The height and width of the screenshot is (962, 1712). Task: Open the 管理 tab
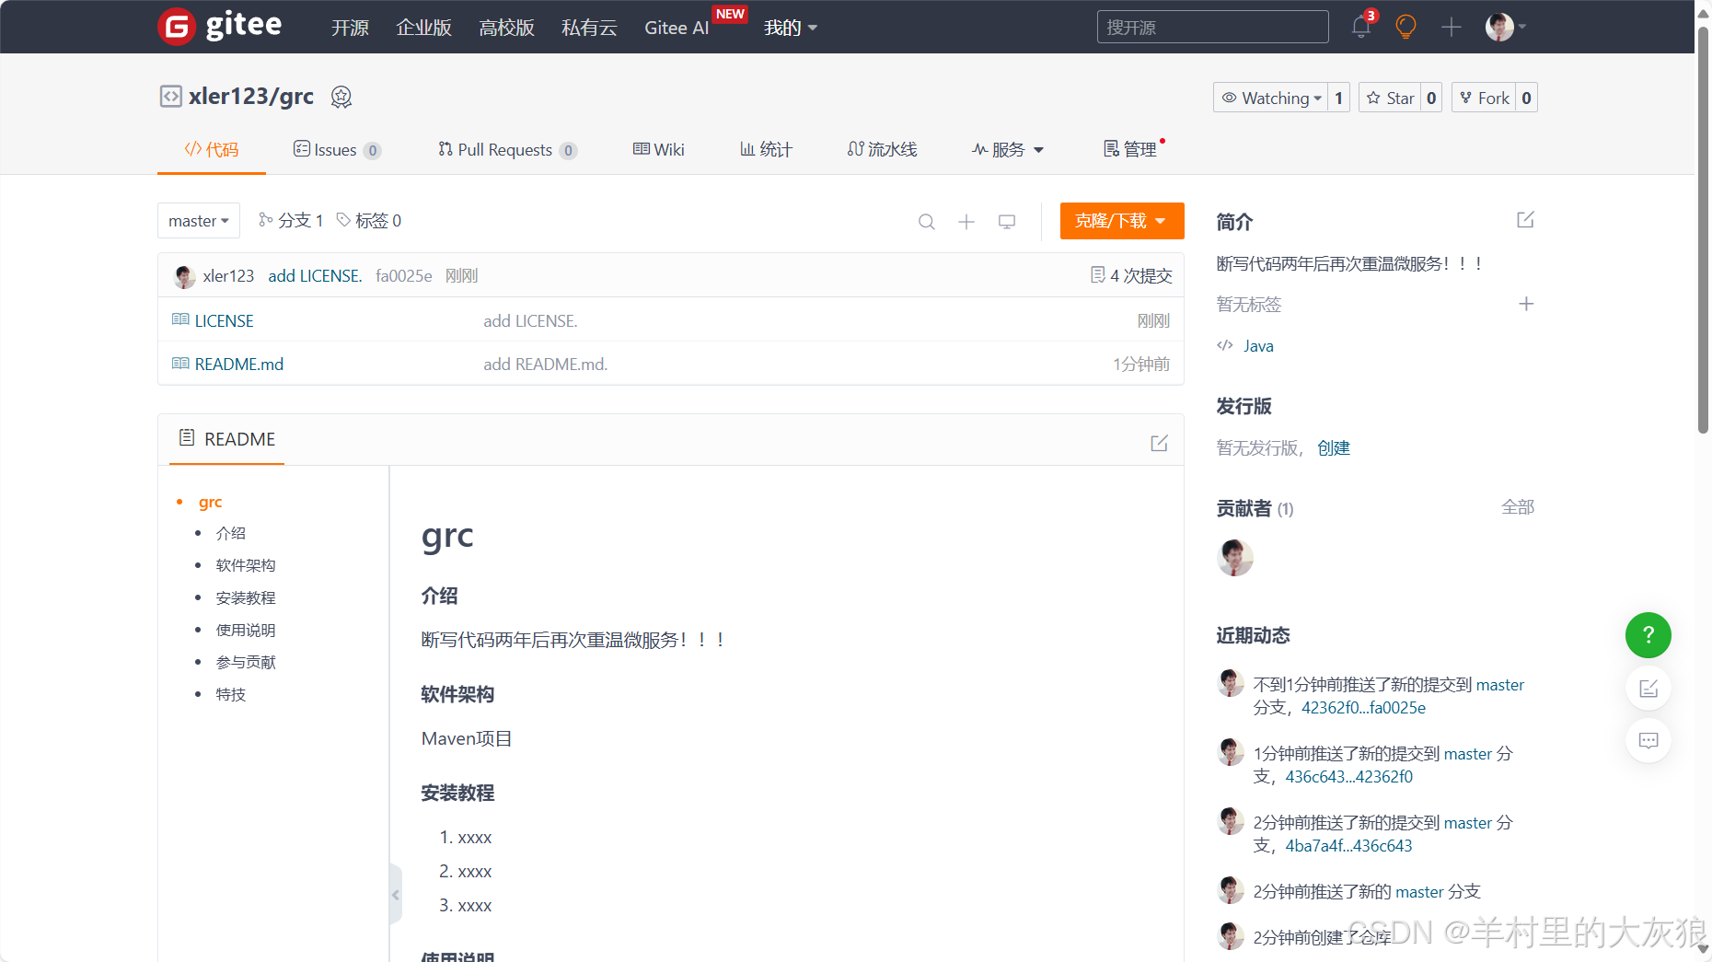(x=1130, y=149)
